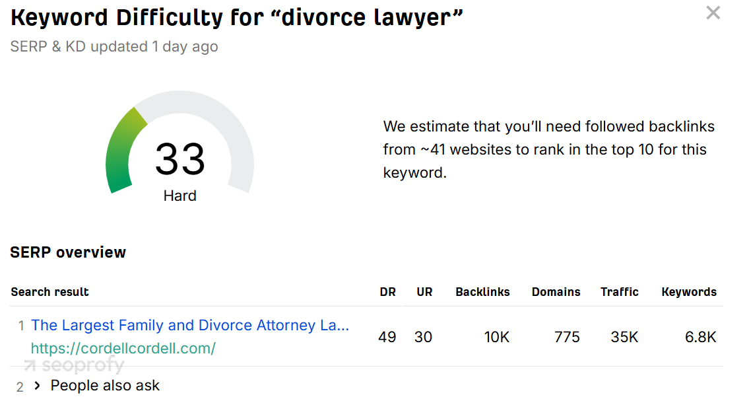This screenshot has width=749, height=399.
Task: Click the DR column header
Action: pyautogui.click(x=387, y=292)
